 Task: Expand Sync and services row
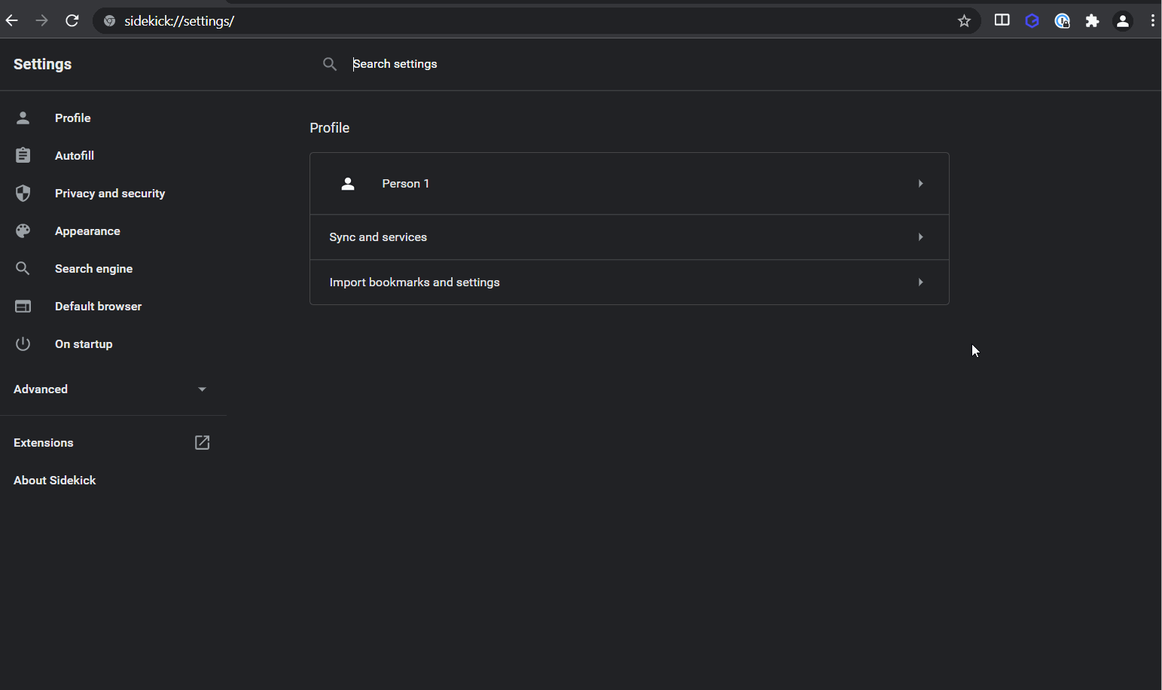pyautogui.click(x=629, y=237)
